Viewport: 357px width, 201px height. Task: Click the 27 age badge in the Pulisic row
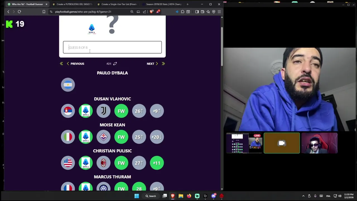(139, 163)
